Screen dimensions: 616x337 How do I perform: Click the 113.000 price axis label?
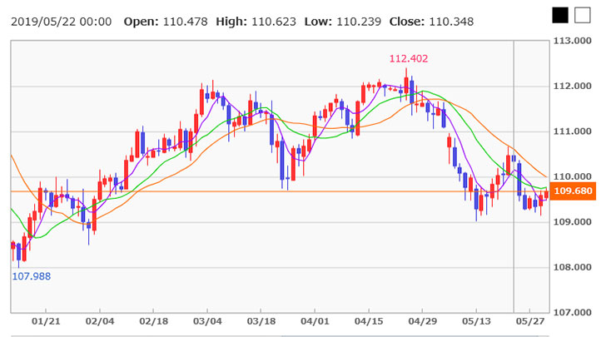coord(572,41)
